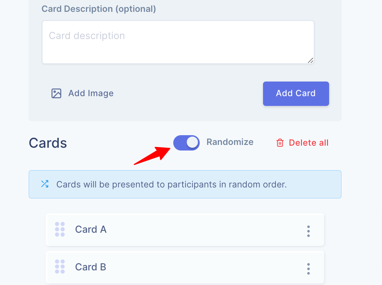Click the resize handle of the description box
Viewport: 382px width, 285px height.
310,61
